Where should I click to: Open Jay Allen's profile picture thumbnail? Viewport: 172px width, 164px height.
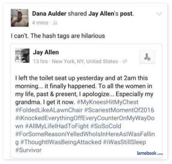coord(22,56)
